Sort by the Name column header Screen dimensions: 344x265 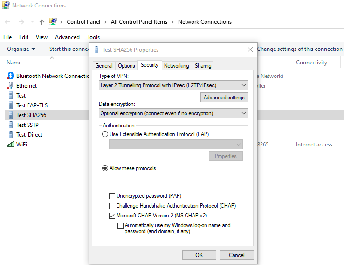[x=14, y=63]
